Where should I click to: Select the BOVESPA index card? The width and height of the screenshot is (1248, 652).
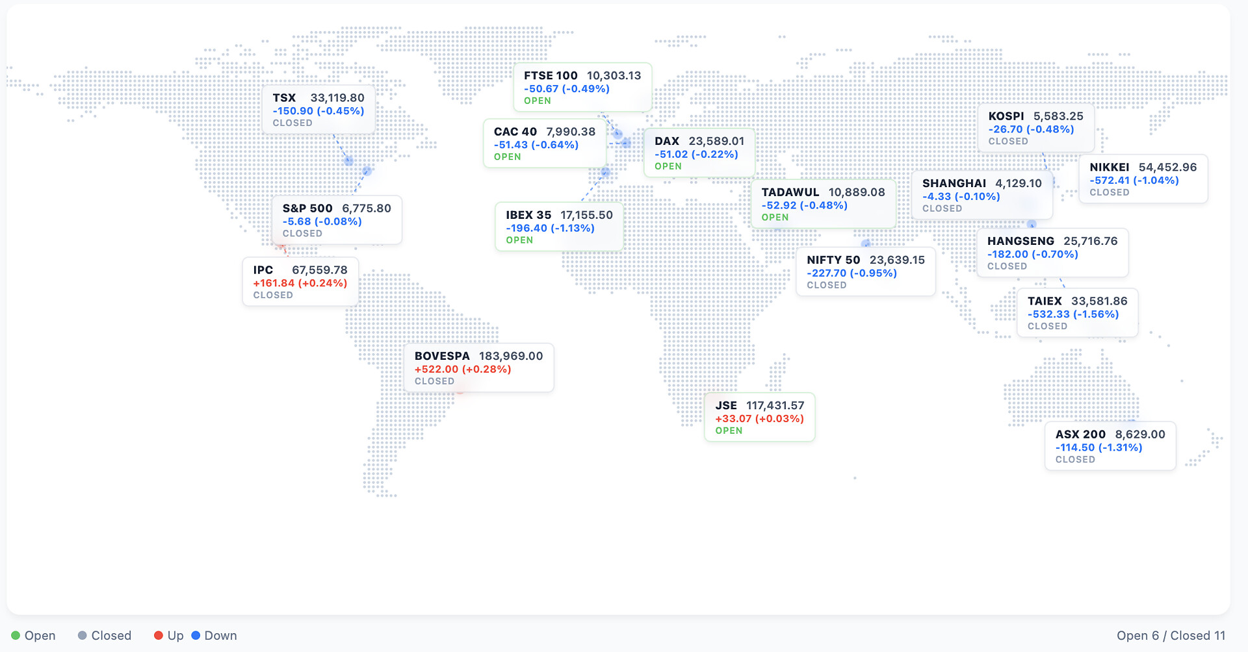478,368
